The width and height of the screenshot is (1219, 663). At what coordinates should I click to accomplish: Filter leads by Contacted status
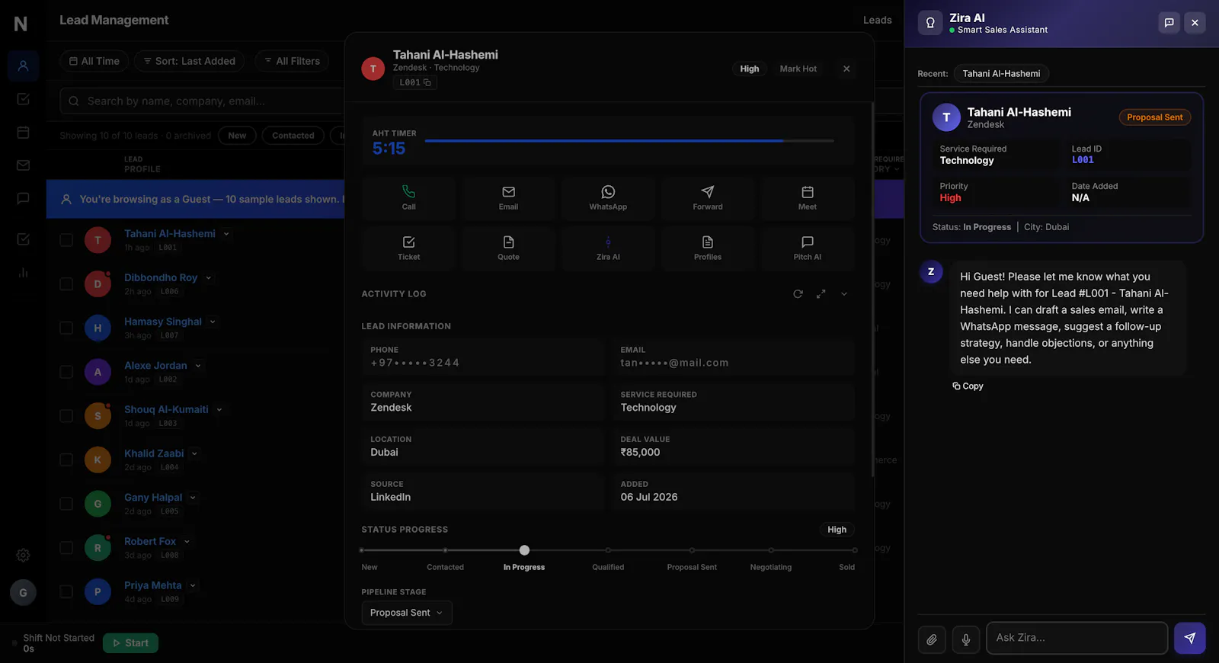click(293, 136)
